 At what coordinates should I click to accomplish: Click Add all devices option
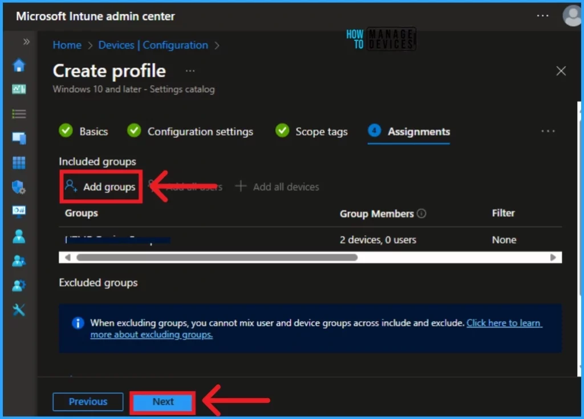coord(277,187)
